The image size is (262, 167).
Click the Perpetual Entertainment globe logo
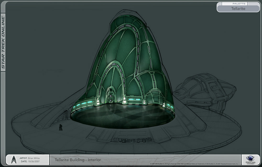point(250,160)
